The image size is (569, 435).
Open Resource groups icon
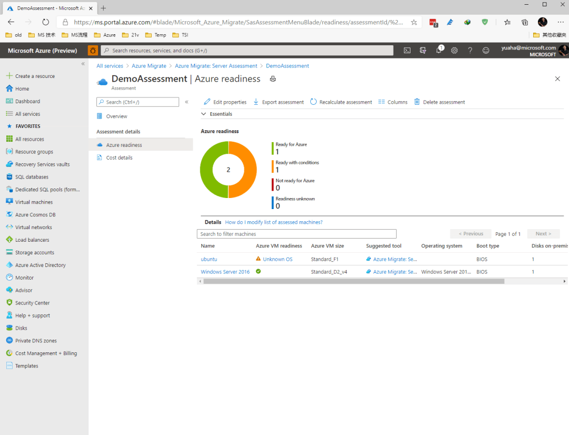(x=9, y=152)
